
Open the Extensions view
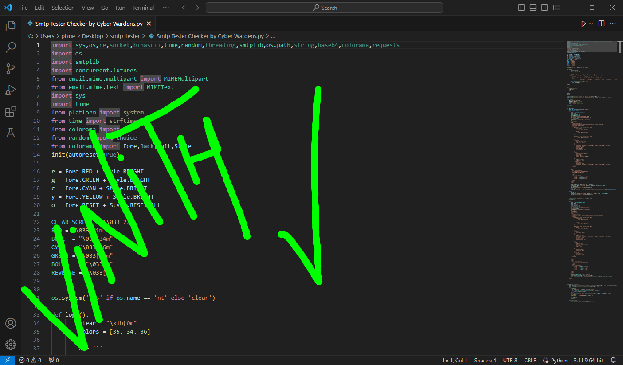[11, 111]
